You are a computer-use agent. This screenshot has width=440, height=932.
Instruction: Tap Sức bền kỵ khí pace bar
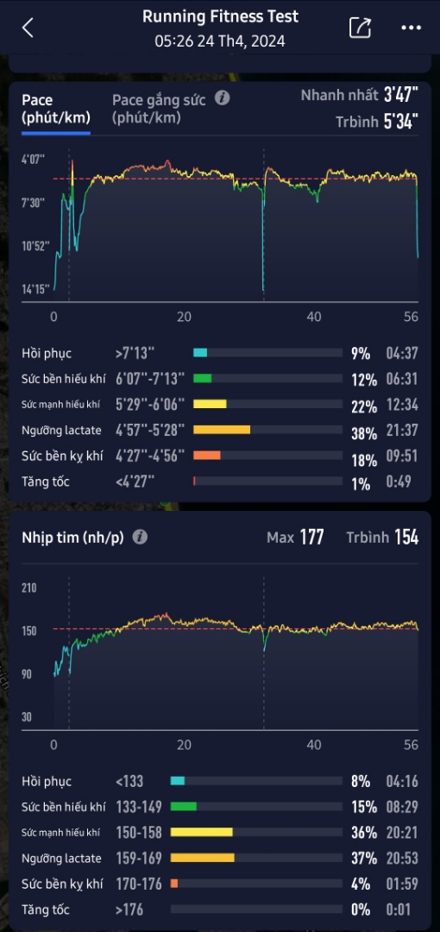(207, 456)
